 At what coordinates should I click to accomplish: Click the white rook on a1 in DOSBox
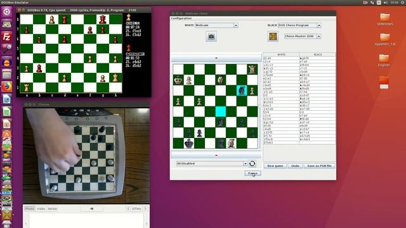coord(27,88)
